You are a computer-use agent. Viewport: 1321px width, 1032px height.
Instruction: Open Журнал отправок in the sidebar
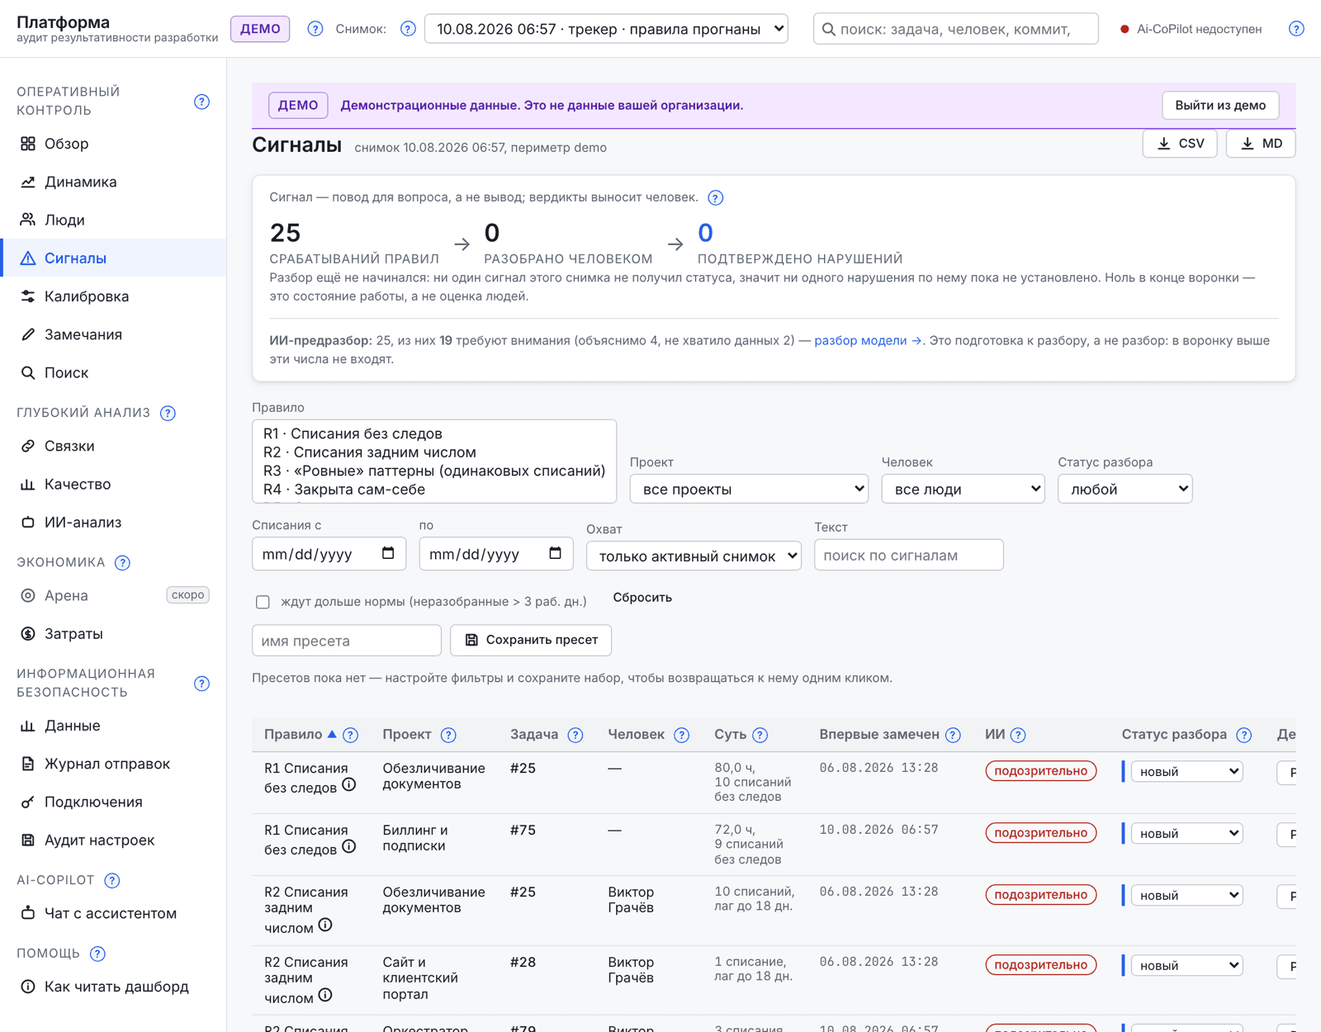pos(113,764)
